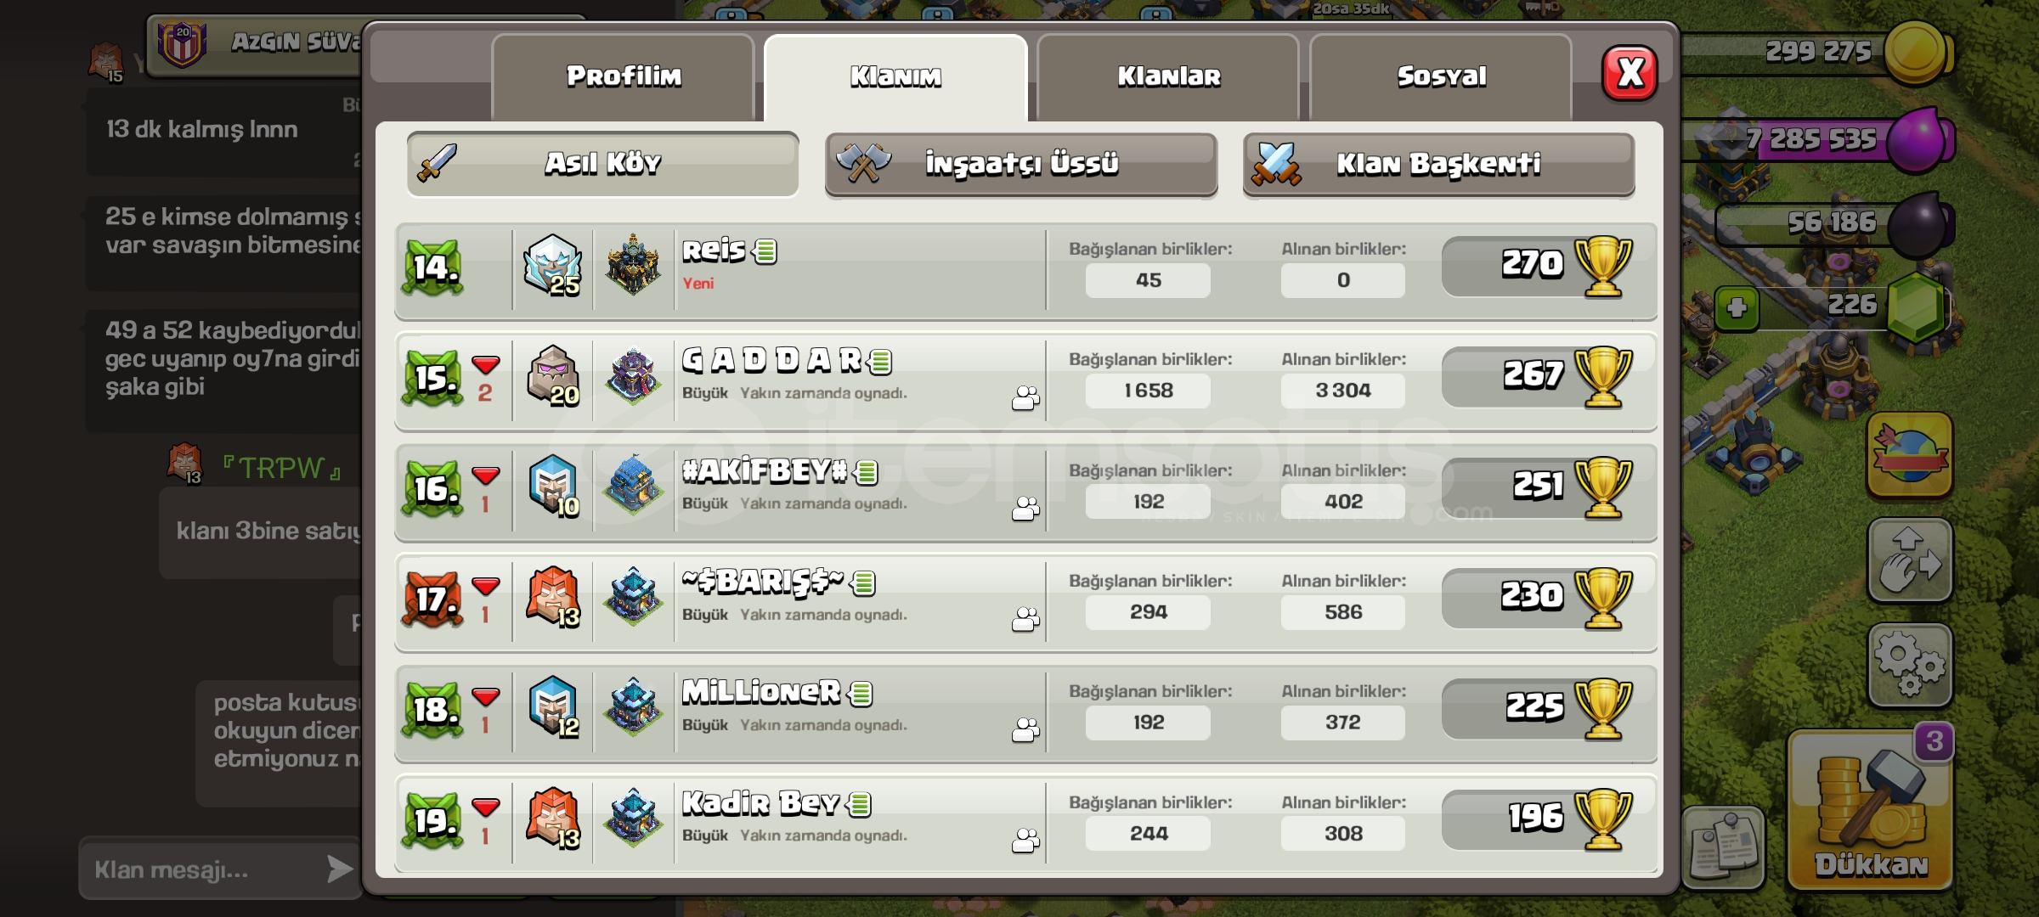
Task: Switch ranking to Klan Başkenti
Action: click(x=1438, y=163)
